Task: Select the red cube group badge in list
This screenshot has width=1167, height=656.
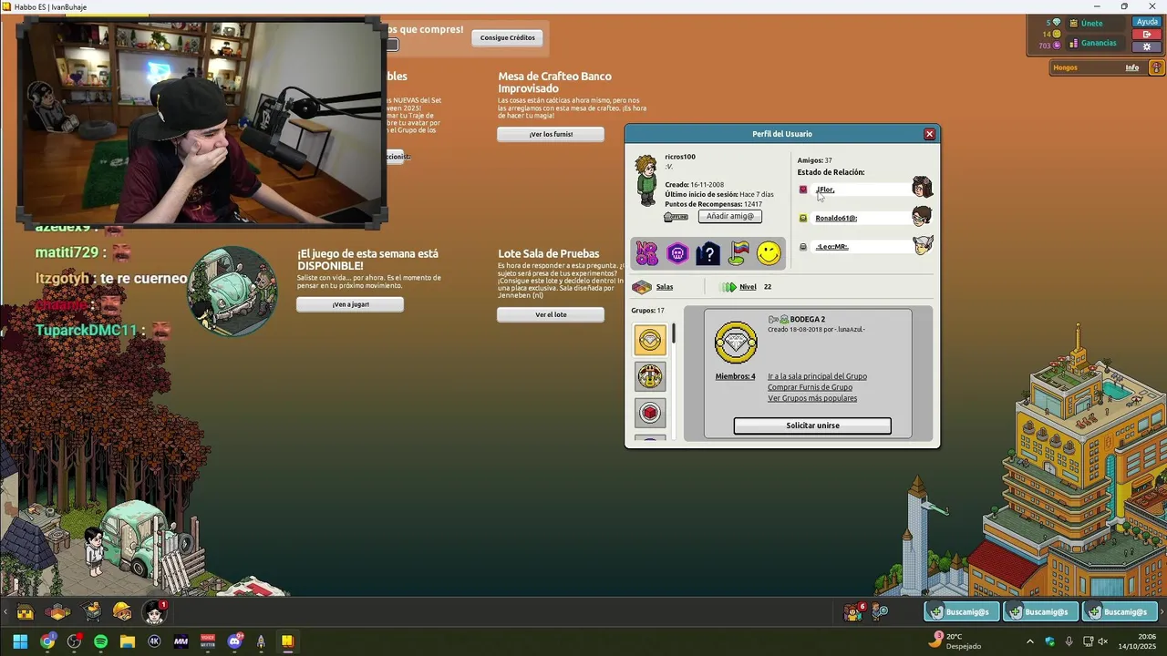Action: pos(650,412)
